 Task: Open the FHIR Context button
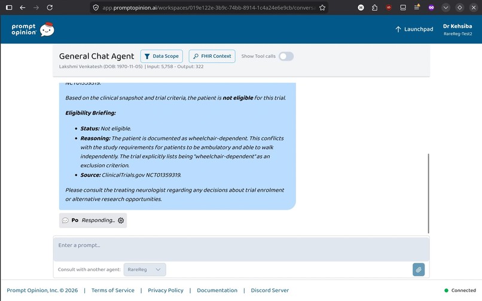tap(212, 56)
